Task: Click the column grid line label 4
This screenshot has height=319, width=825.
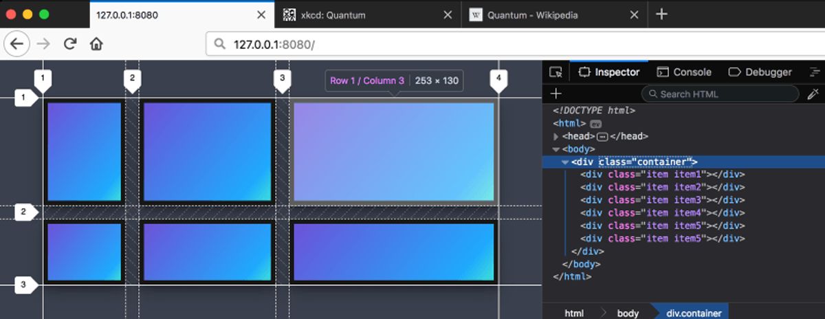Action: click(x=498, y=80)
